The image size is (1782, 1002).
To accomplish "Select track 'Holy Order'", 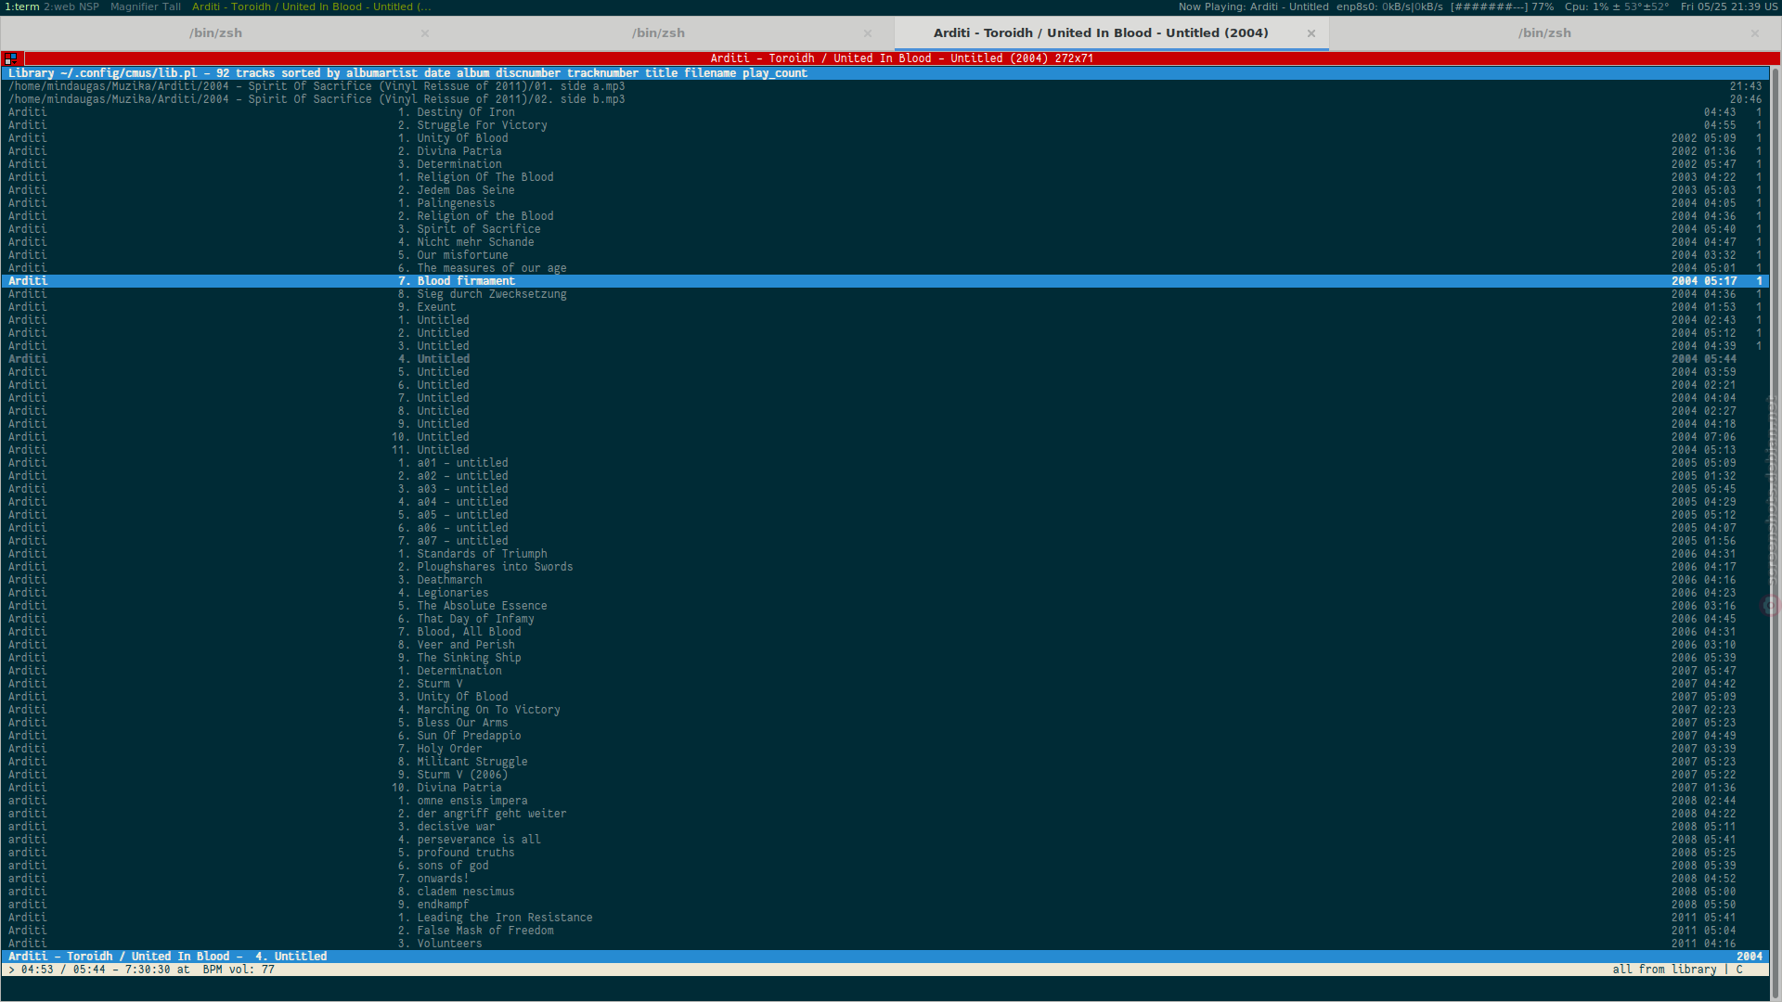I will coord(885,749).
